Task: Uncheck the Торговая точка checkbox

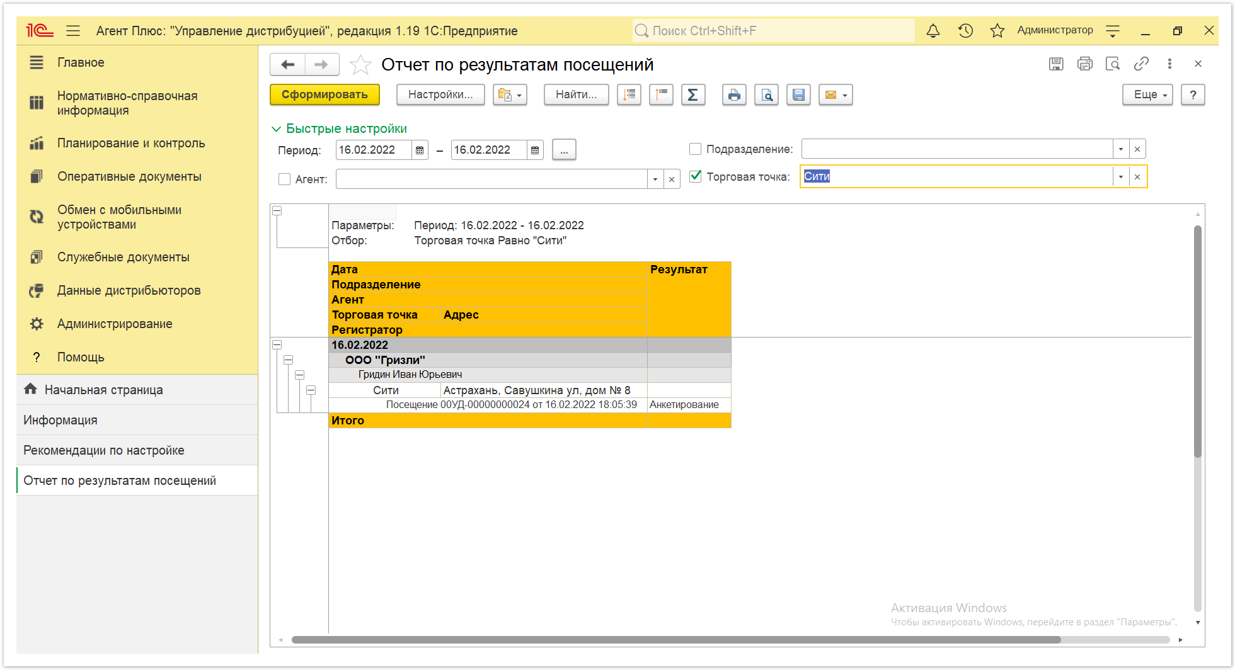Action: [696, 176]
